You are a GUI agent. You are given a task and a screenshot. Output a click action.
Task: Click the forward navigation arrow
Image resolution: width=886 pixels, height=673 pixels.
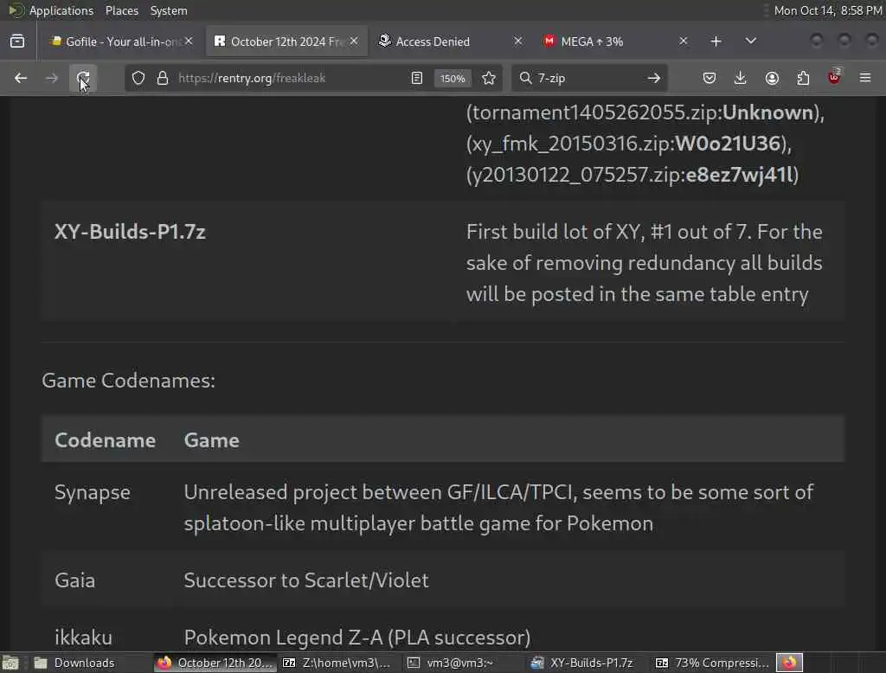tap(51, 78)
